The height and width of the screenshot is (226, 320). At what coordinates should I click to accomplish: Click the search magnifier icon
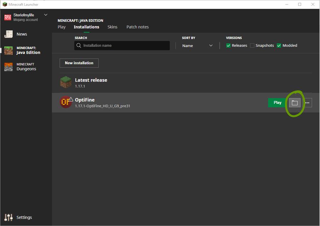[79, 45]
